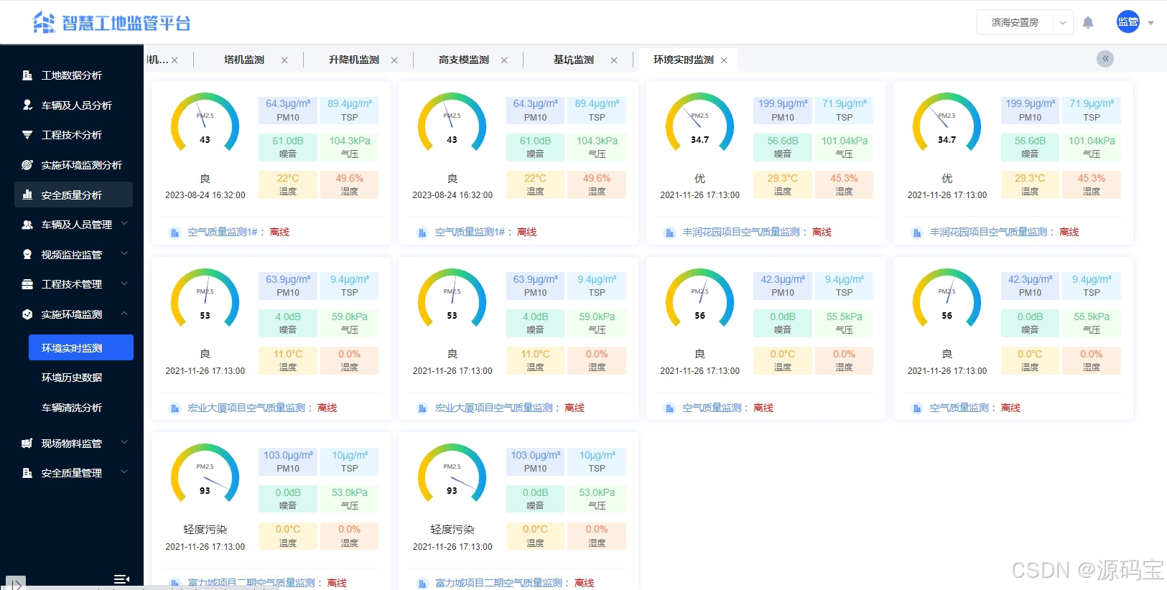Open 工地数据分析 via its sidebar icon
Screen dimensions: 1167x590
[27, 75]
